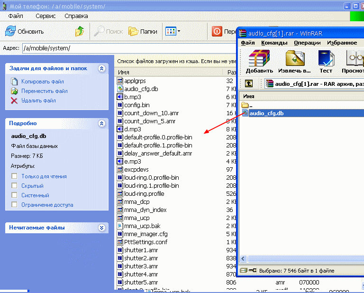Select shutter5.amr file
This screenshot has height=293, width=364.
click(141, 282)
